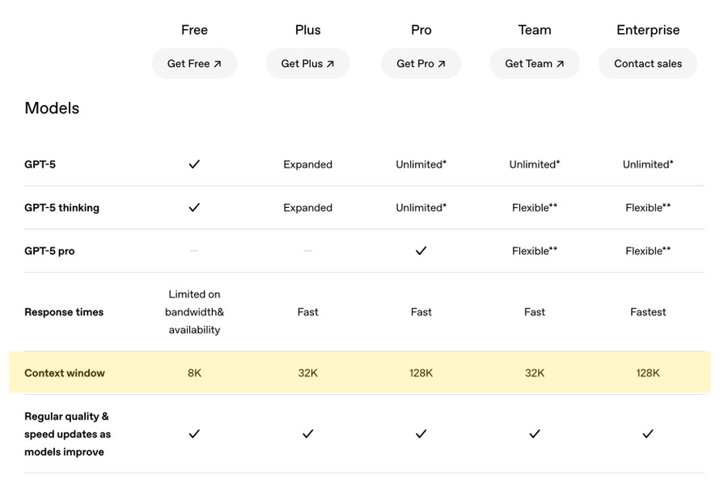728x496 pixels.
Task: Click Unlimited* for GPT-5 under Pro
Action: [x=421, y=164]
